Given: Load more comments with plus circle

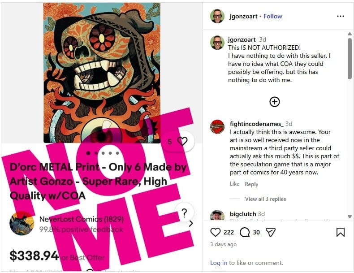Looking at the screenshot, I should pos(275,102).
